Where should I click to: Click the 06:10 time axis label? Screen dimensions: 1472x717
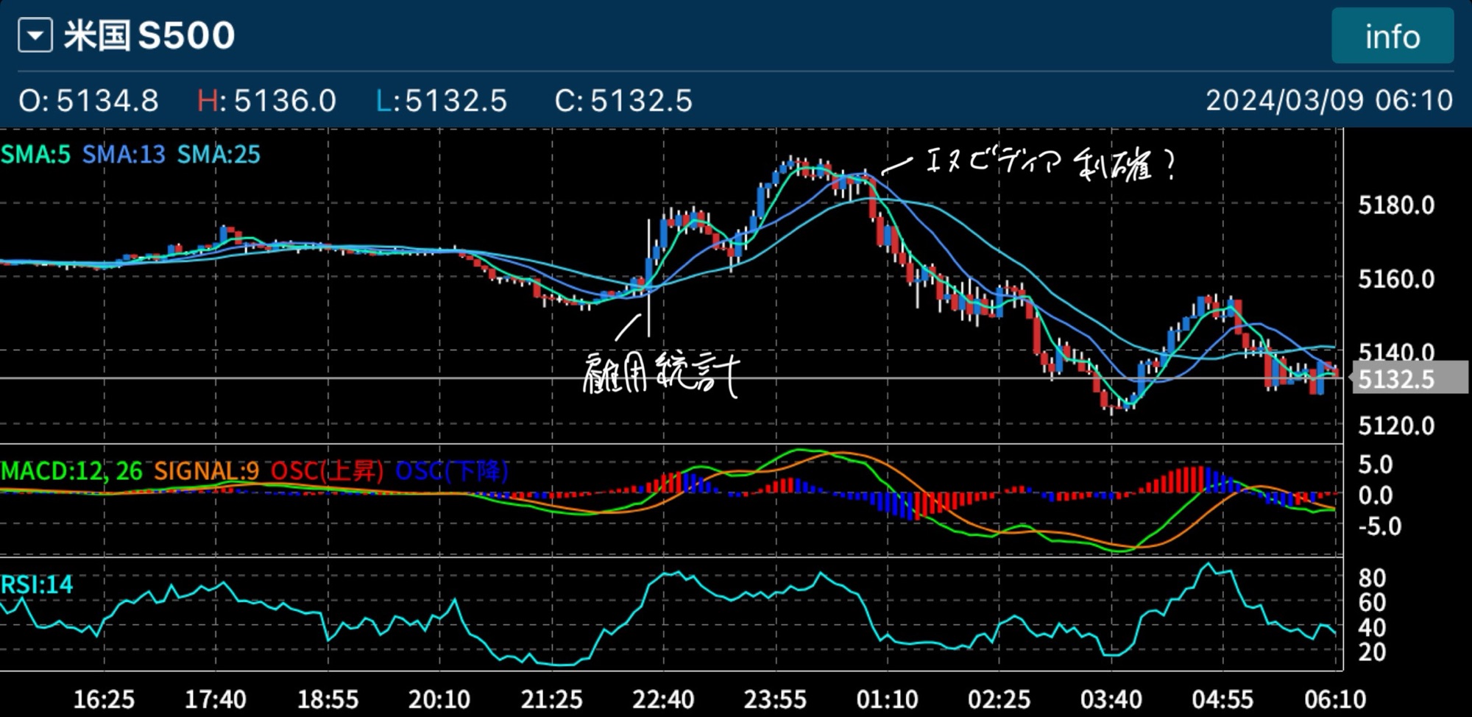click(1334, 699)
